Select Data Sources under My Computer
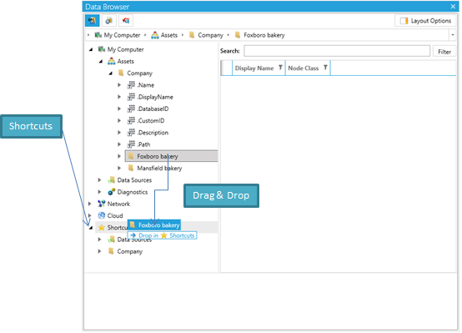The width and height of the screenshot is (462, 333). (x=134, y=180)
